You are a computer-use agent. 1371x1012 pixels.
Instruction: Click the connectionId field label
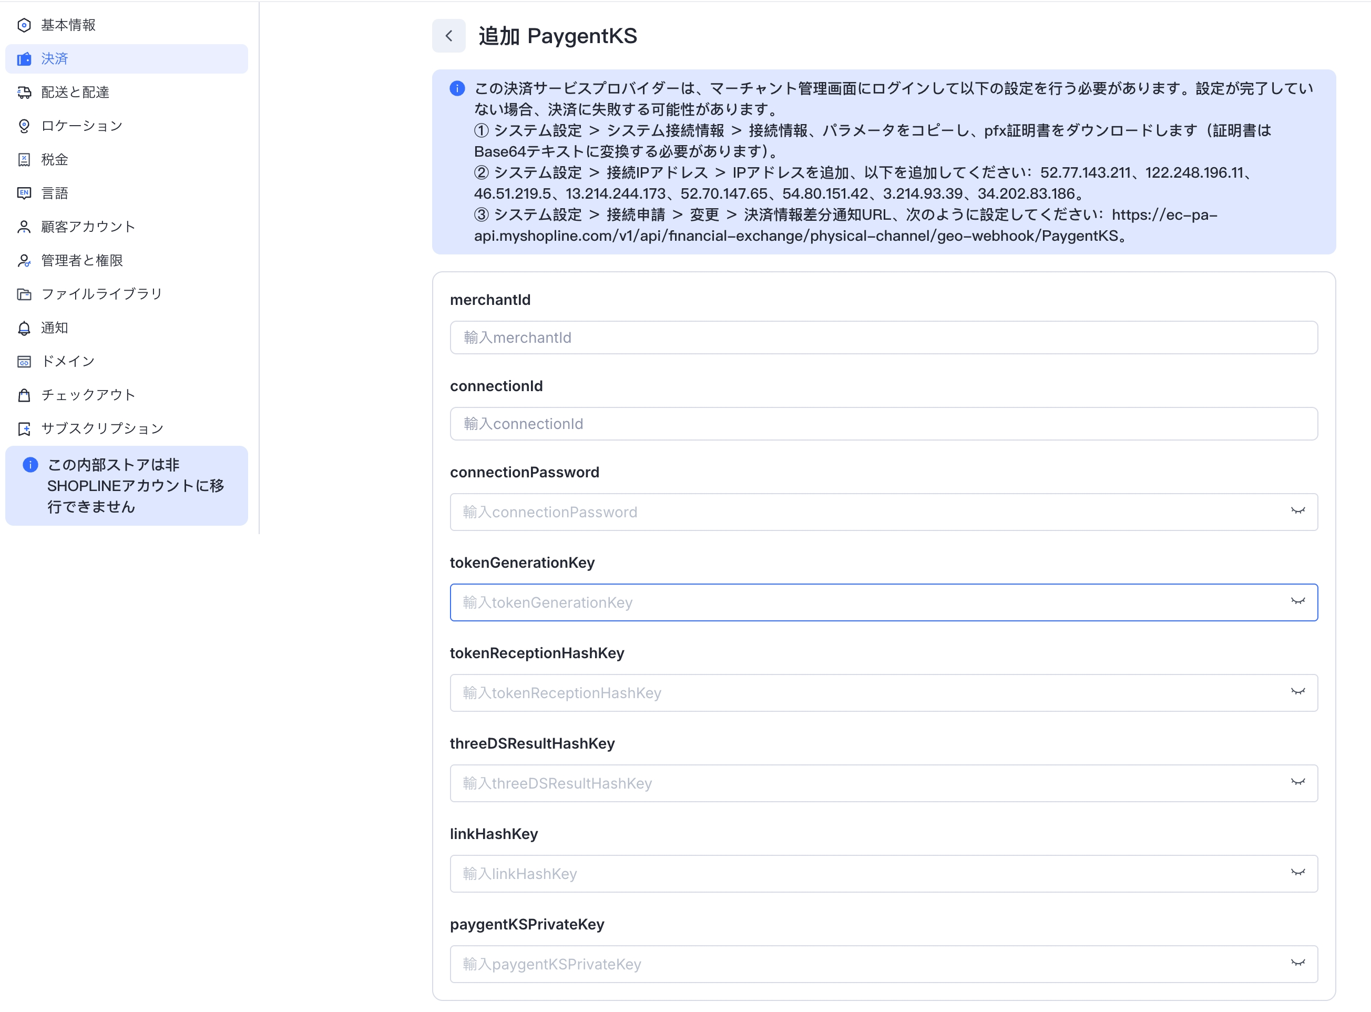tap(496, 386)
